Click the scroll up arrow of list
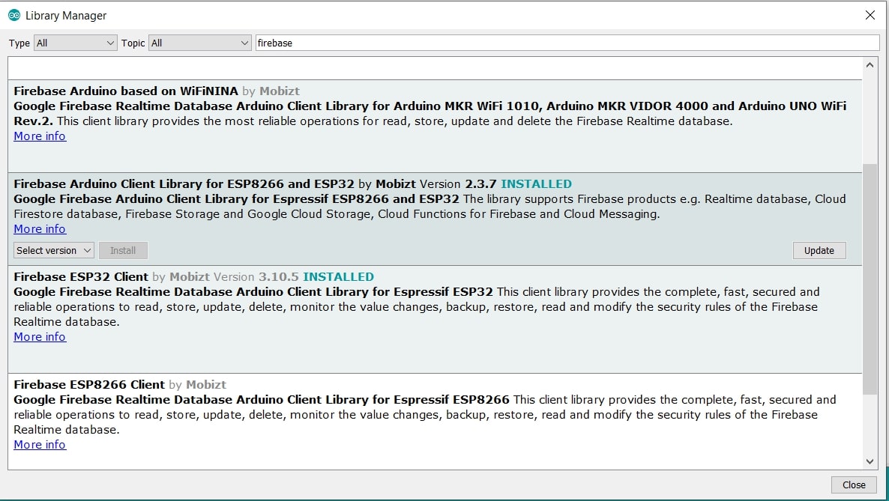 pyautogui.click(x=870, y=66)
